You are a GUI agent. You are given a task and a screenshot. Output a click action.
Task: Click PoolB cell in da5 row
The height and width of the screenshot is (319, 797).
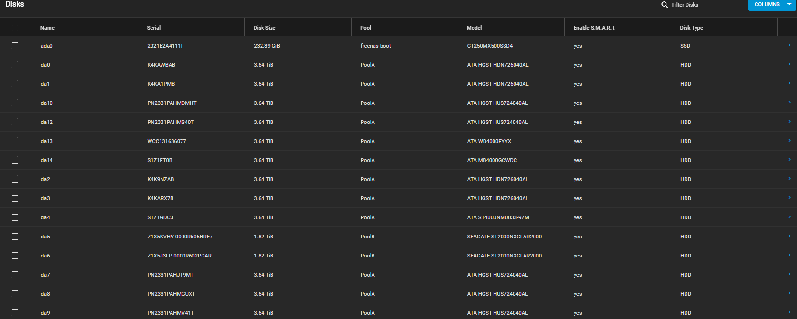click(x=368, y=237)
